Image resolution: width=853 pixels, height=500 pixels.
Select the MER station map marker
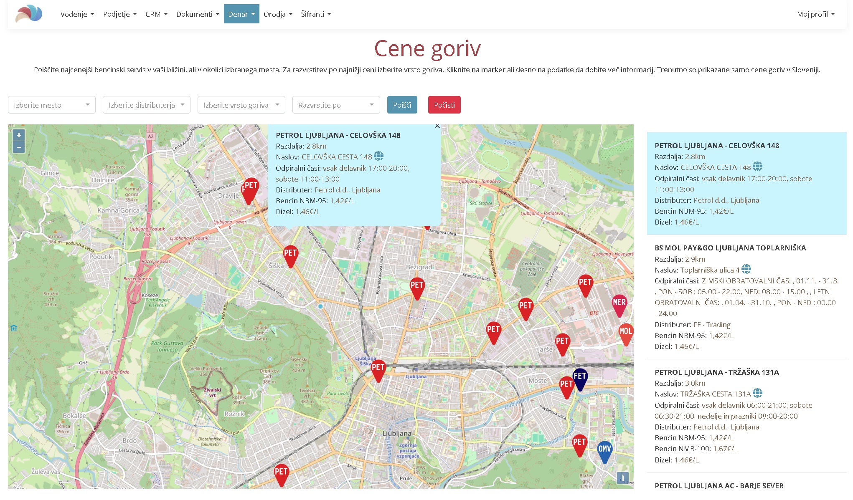click(619, 306)
